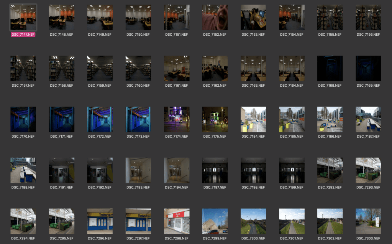Open the DSC_7296.NEF shopfront thumbnail

[100, 221]
